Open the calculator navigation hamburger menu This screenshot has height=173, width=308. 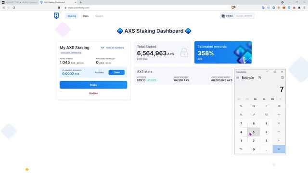237,78
